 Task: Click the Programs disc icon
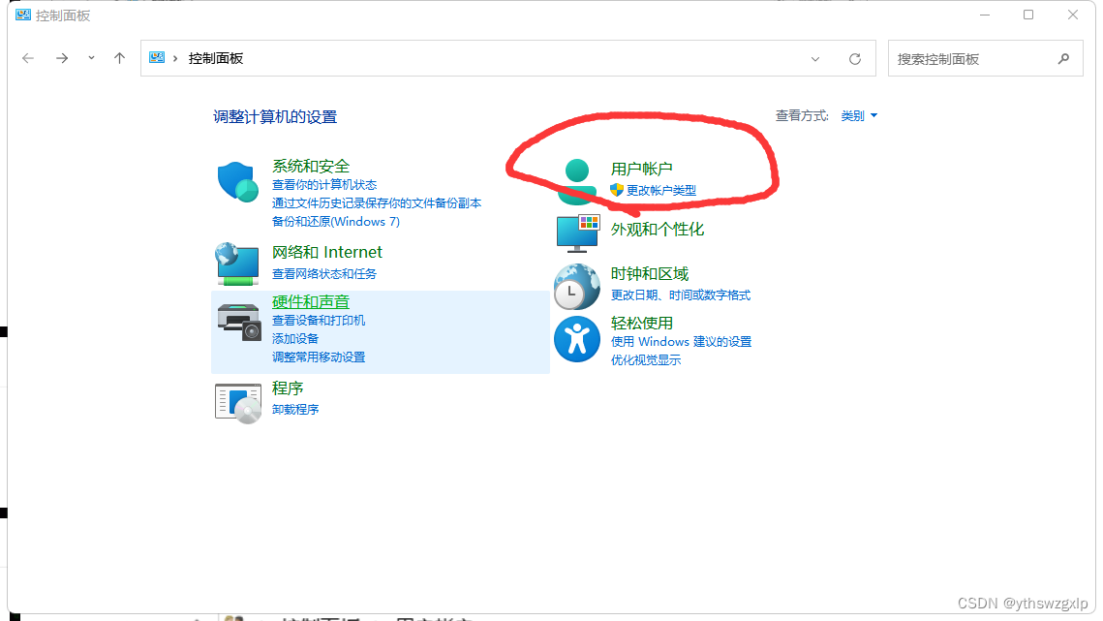click(238, 403)
